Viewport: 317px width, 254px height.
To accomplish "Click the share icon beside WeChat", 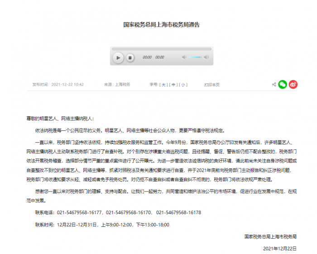I will point(274,85).
